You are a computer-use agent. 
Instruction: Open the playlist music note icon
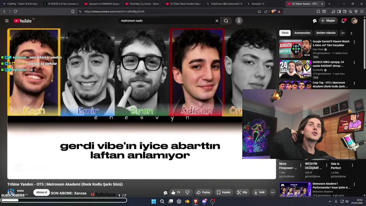333,11
